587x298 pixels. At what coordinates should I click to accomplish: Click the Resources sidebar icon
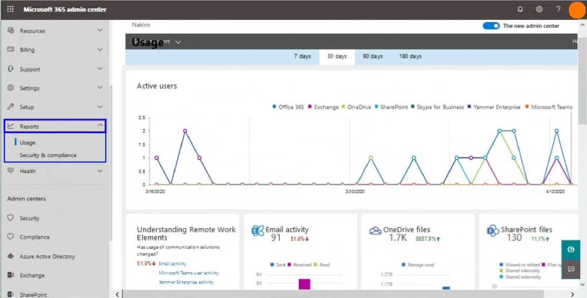11,31
